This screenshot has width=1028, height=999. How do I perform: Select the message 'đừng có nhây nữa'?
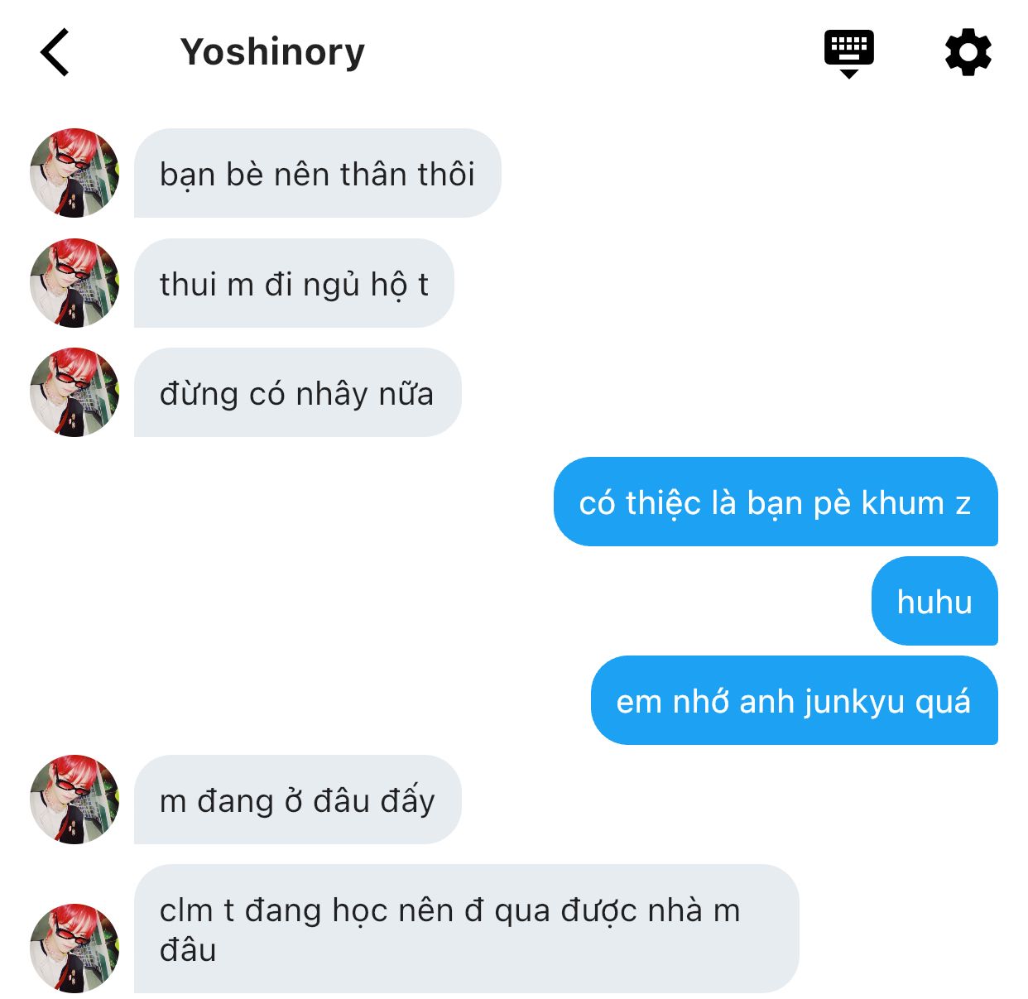click(297, 392)
